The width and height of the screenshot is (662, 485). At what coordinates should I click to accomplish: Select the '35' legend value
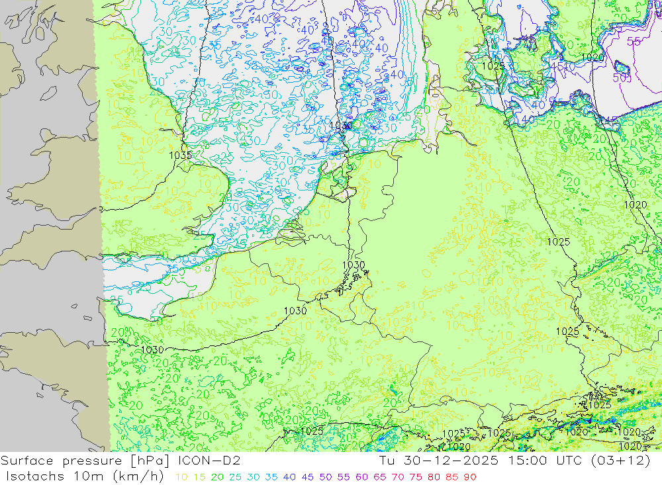pyautogui.click(x=271, y=478)
